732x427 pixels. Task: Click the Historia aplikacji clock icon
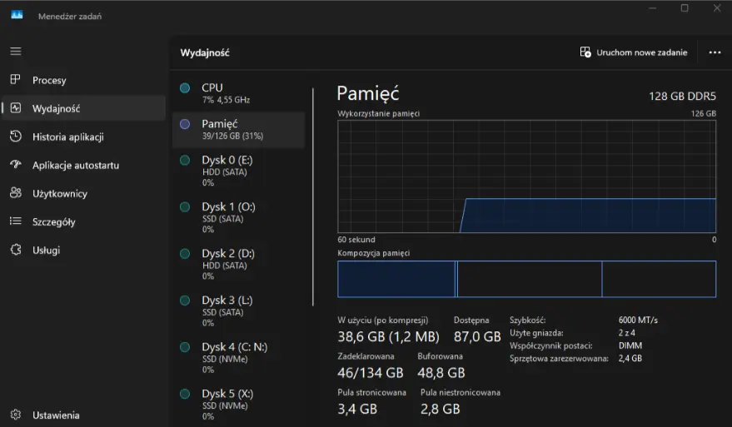point(16,137)
